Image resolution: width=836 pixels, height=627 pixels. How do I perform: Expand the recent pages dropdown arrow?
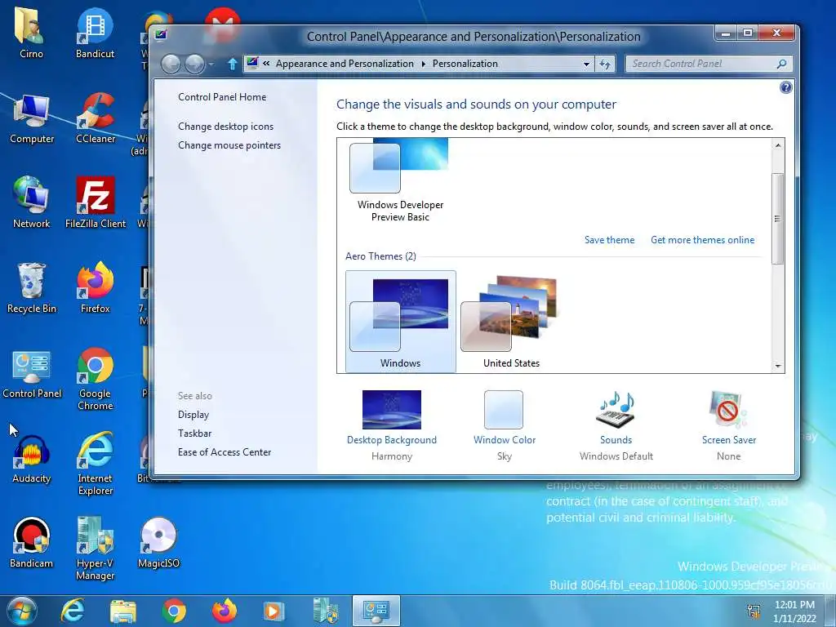coord(211,64)
